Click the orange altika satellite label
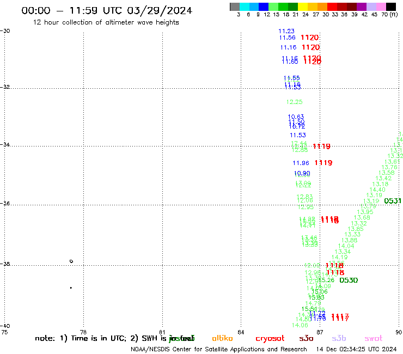Viewport: 403px width, 354px height. [x=222, y=338]
